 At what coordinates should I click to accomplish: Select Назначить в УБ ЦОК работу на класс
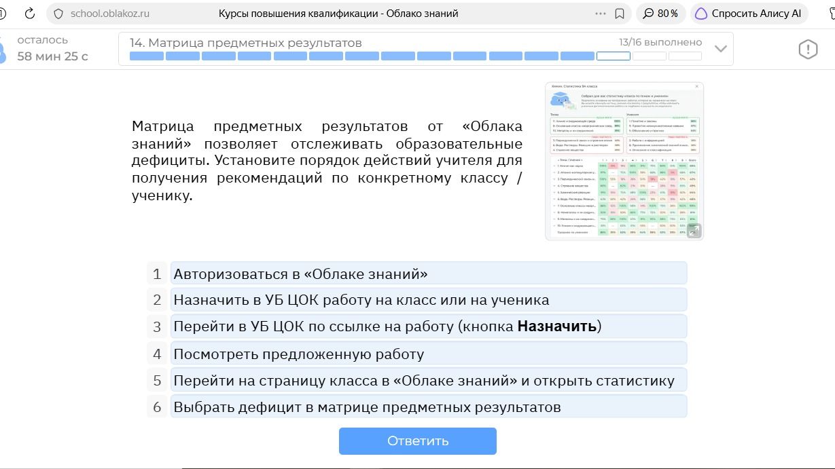(429, 299)
